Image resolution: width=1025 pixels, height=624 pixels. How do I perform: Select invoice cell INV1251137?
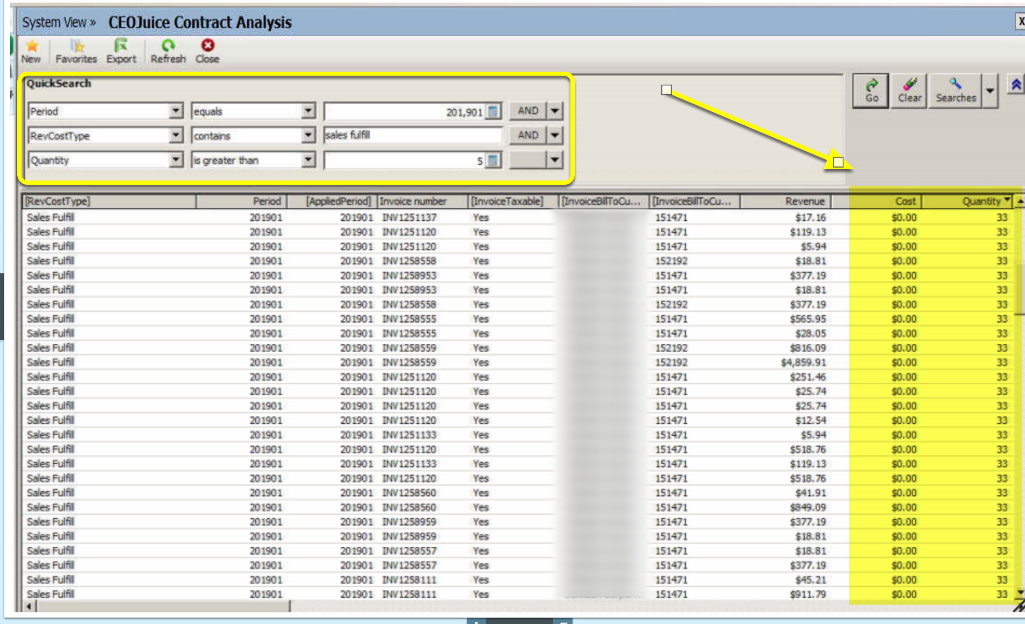409,217
